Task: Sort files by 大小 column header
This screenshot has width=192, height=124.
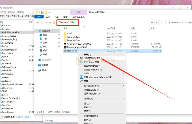Action: pos(152,28)
